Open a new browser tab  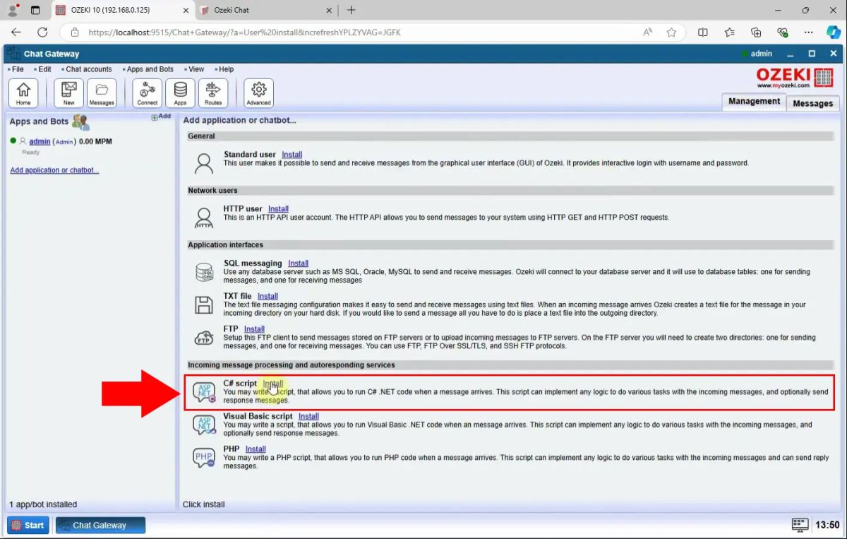[351, 10]
